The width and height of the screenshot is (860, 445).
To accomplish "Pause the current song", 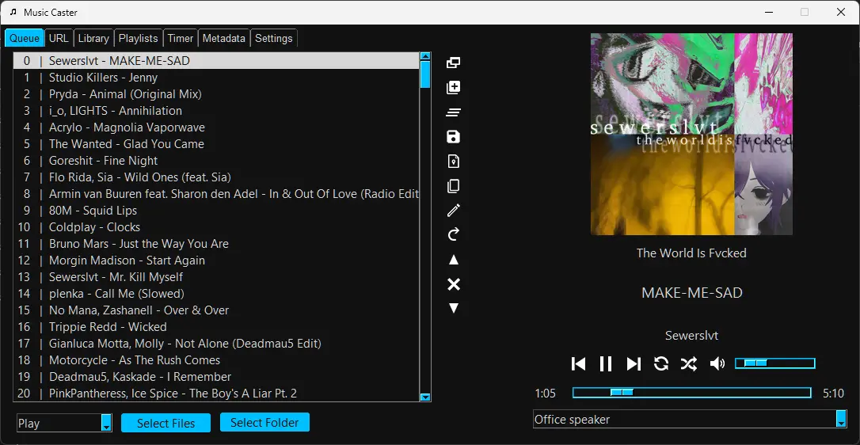I will [606, 363].
